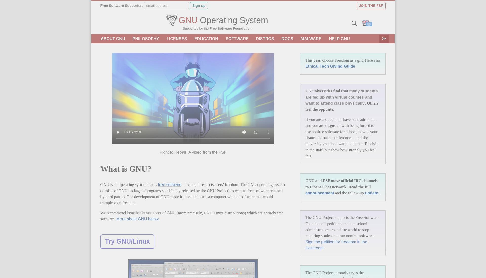486x278 pixels.
Task: Enter fullscreen mode on the video
Action: pyautogui.click(x=256, y=132)
